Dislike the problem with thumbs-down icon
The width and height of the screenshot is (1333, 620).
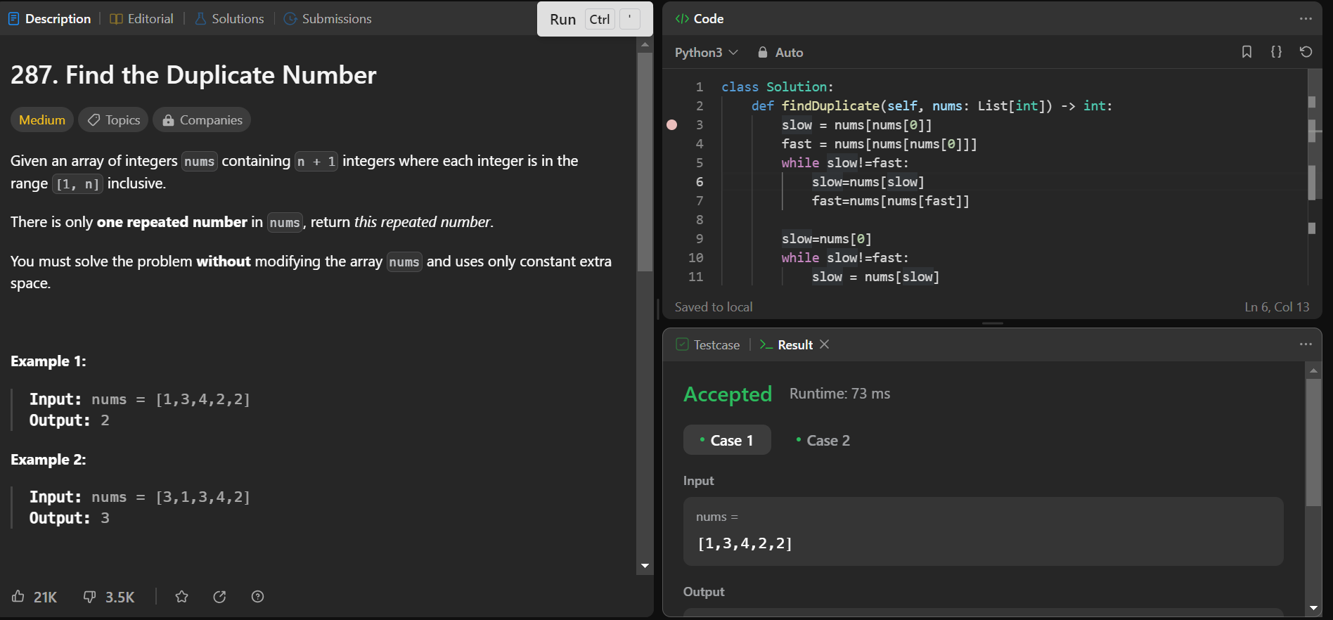(90, 597)
